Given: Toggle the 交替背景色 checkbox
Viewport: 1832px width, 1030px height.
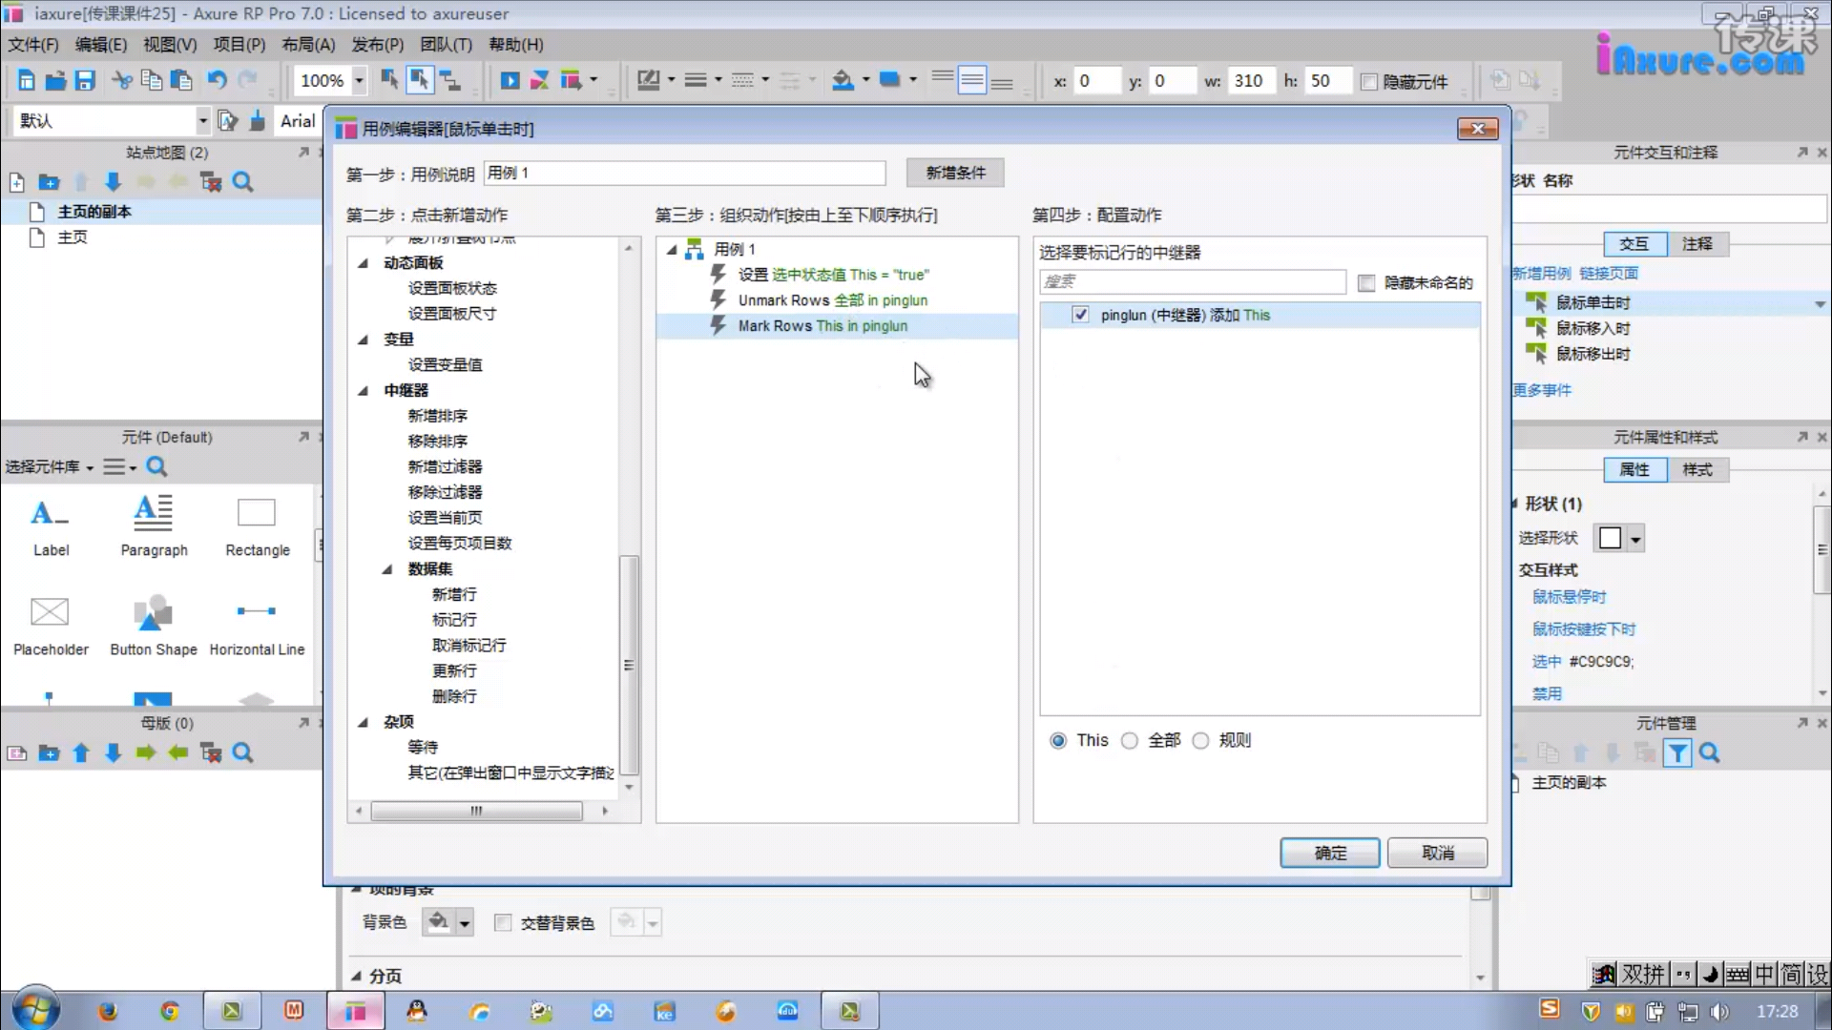Looking at the screenshot, I should 503,923.
